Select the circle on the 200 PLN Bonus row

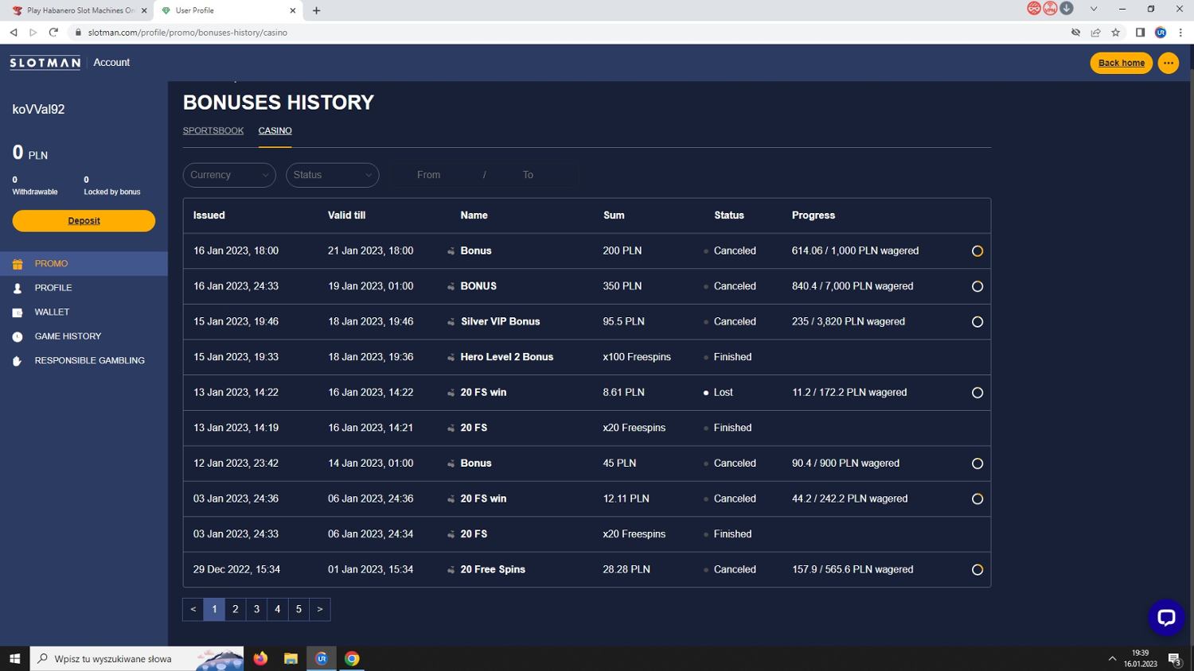[977, 251]
